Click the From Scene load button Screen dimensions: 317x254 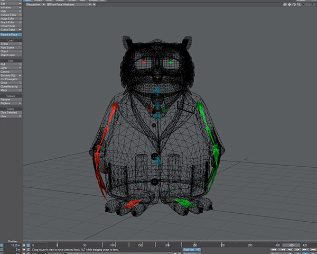point(11,48)
